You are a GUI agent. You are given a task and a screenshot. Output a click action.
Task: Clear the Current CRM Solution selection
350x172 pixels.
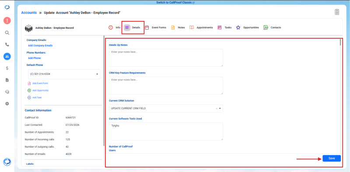216,108
